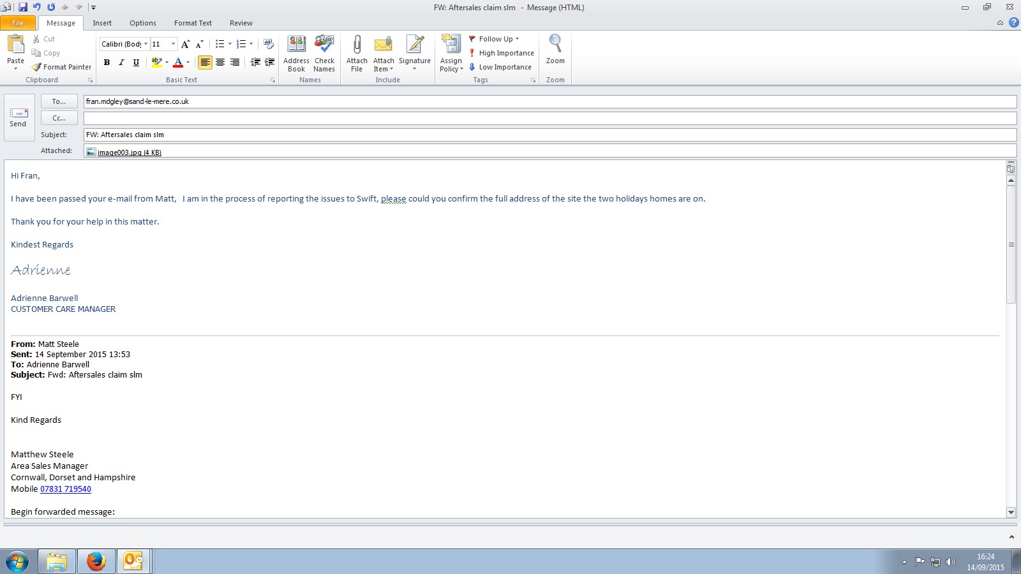Switch to the Review tab

click(x=241, y=23)
